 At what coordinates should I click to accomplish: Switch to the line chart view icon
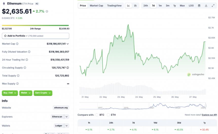129,6
